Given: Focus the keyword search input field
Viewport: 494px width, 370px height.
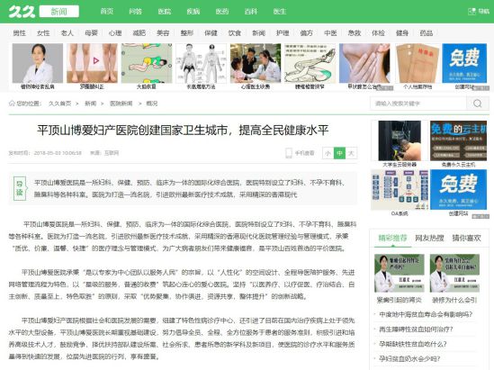Looking at the screenshot, I should coord(418,104).
